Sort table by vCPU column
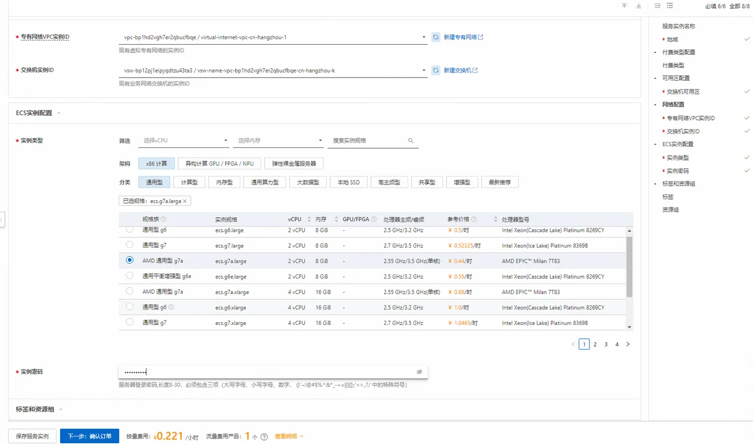Viewport: 753px width, 446px height. (309, 220)
